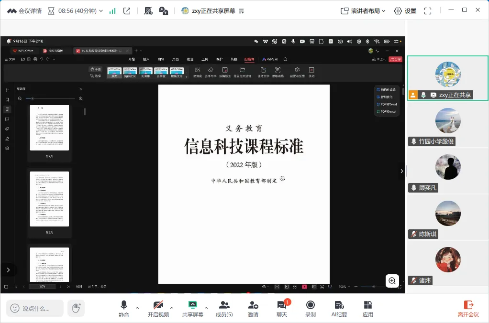The height and width of the screenshot is (323, 489).
Task: Open the AI纪要 summary tool
Action: [339, 308]
